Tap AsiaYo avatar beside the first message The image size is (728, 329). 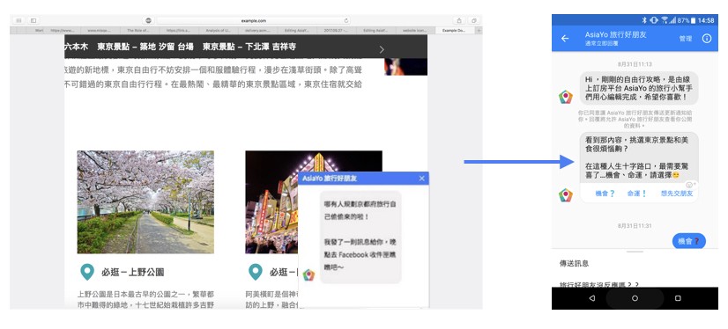coord(566,97)
